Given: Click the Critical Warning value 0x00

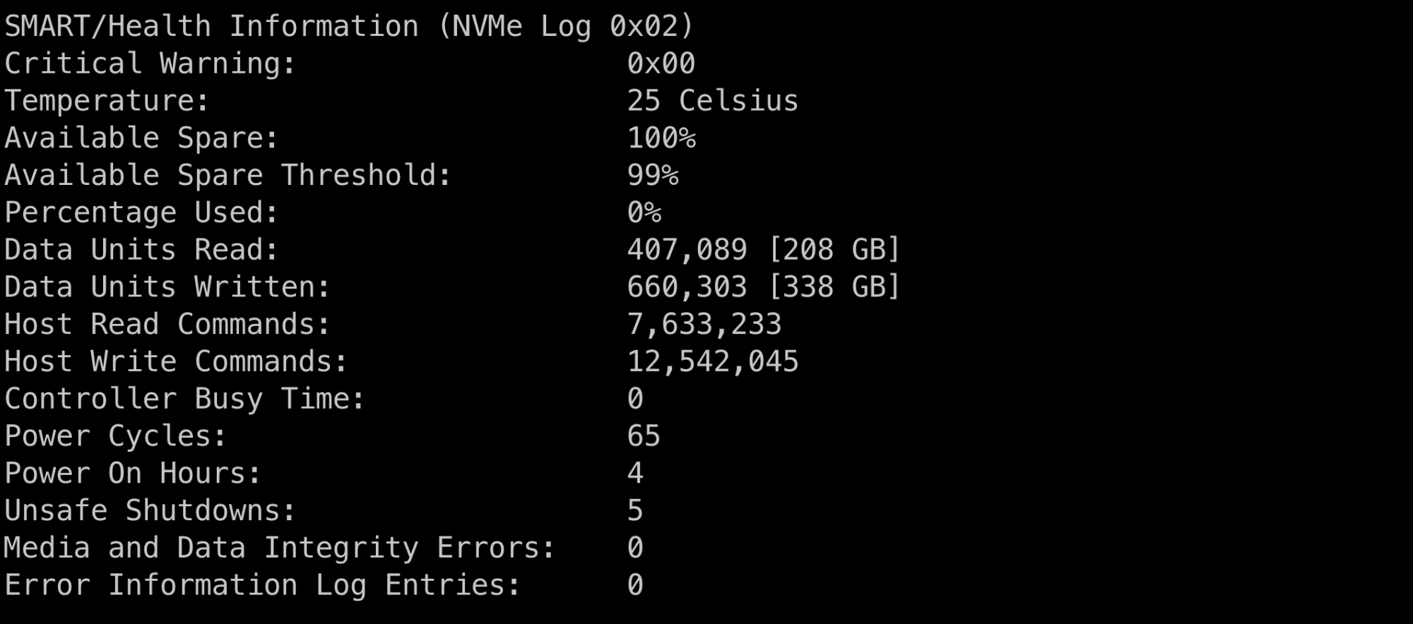Looking at the screenshot, I should click(661, 64).
